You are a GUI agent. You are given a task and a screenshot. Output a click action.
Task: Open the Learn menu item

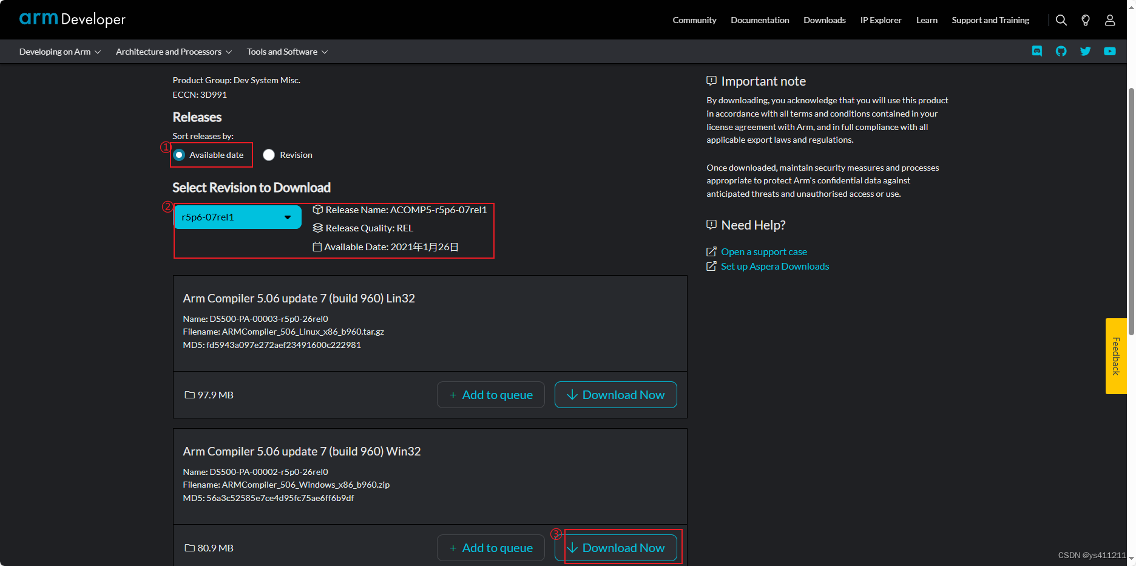(x=927, y=20)
